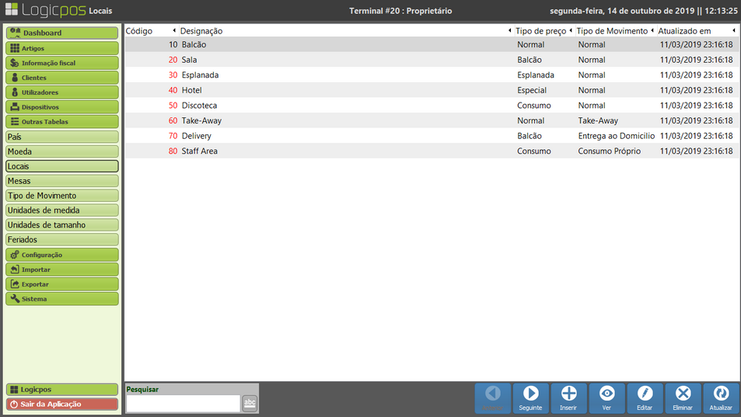This screenshot has height=417, width=741.
Task: Click the Sair da Aplicação power button
Action: coord(62,404)
